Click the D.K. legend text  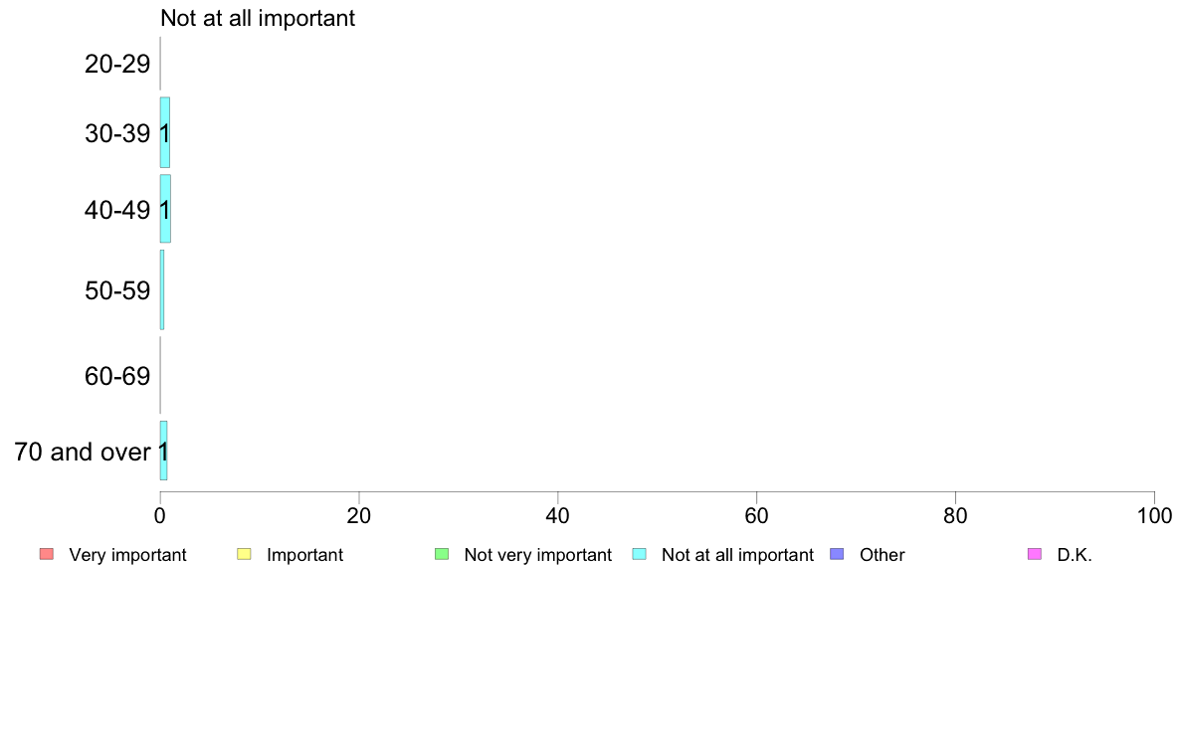[x=1075, y=555]
